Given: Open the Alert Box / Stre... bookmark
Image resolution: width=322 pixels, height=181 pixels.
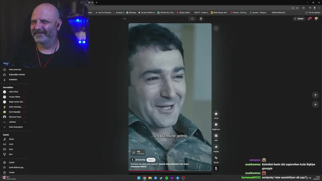Looking at the screenshot, I should 166,13.
